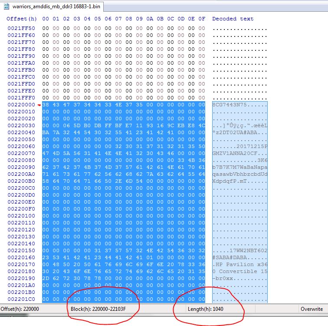Click offset label 0021FFA0
The image size is (328, 326).
(21, 63)
